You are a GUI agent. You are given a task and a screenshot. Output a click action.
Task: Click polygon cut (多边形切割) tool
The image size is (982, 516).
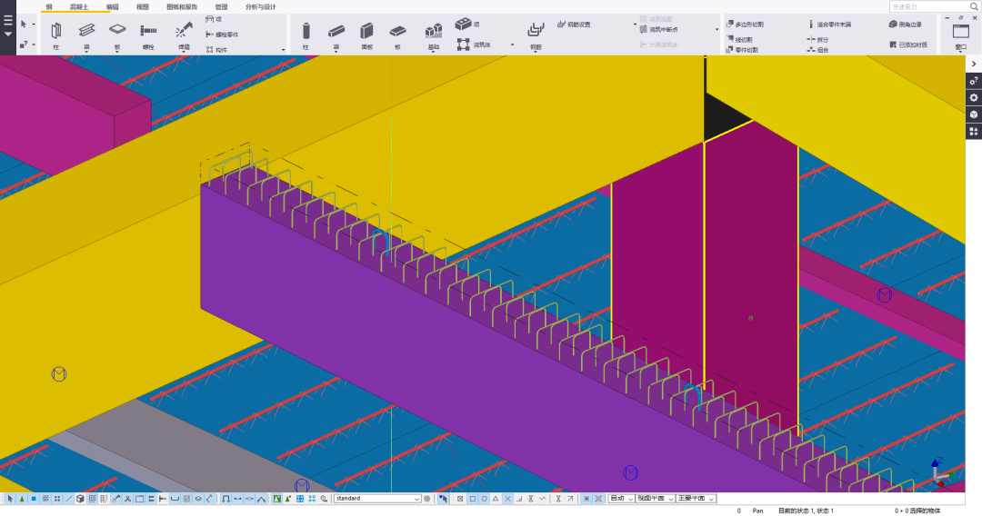pos(745,25)
